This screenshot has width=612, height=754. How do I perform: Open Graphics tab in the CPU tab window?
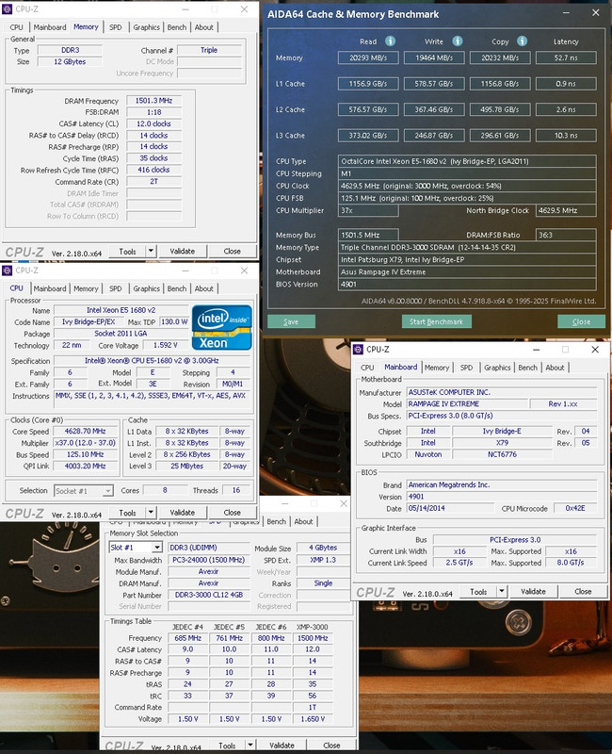coord(147,288)
